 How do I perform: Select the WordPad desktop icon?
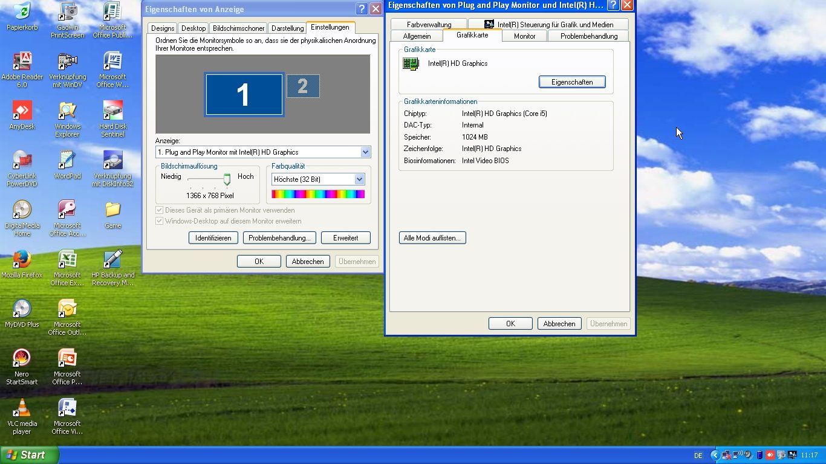pos(67,166)
